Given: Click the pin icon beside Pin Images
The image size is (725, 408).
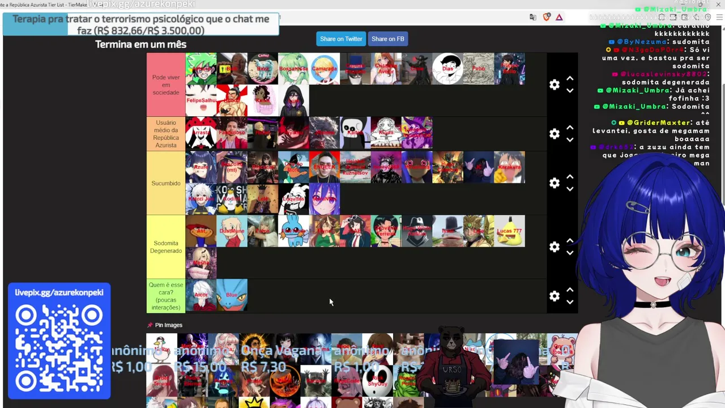Looking at the screenshot, I should (x=150, y=325).
